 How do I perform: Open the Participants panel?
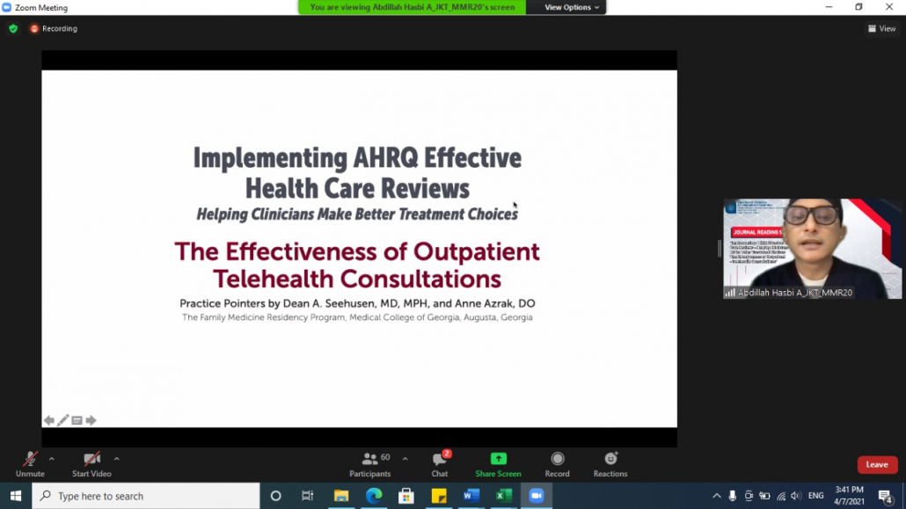(370, 463)
